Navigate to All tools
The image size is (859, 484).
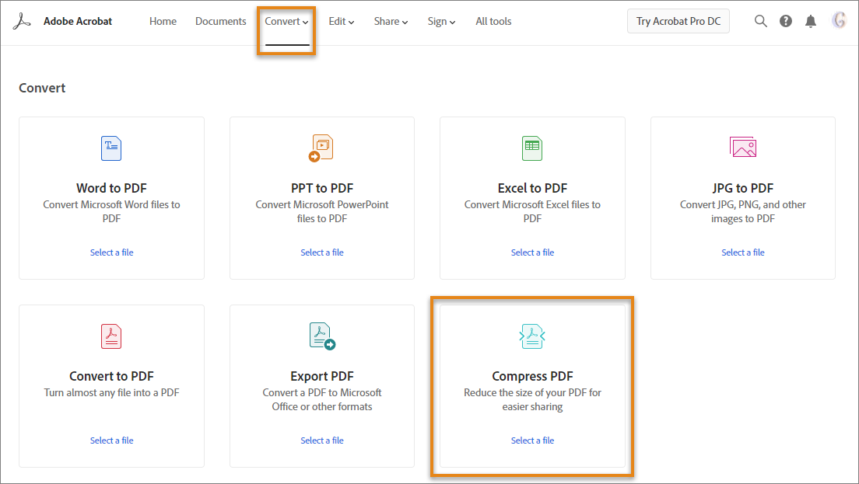pyautogui.click(x=493, y=21)
